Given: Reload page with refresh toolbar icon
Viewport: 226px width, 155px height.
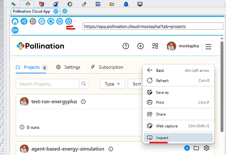Looking at the screenshot, I should pyautogui.click(x=51, y=21).
